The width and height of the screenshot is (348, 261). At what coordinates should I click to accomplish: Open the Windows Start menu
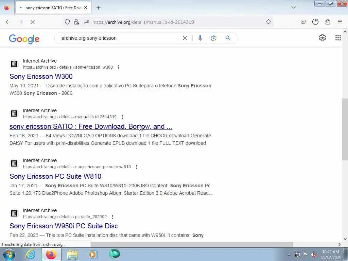point(9,254)
